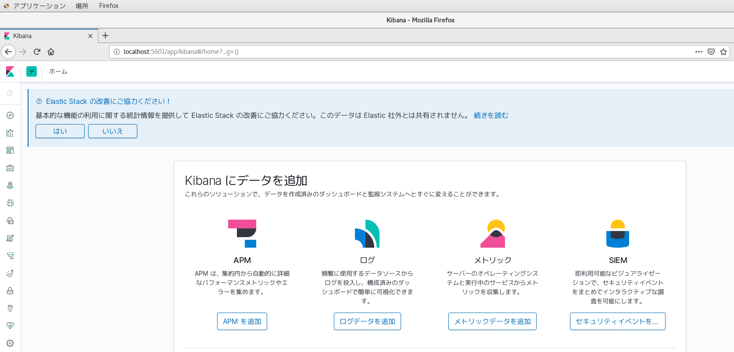This screenshot has width=734, height=352.
Task: Bookmark this page with the star icon
Action: (723, 52)
